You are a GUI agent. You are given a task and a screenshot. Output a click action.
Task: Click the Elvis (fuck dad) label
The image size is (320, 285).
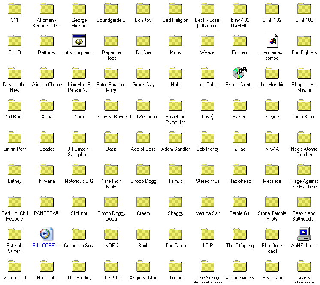(272, 248)
